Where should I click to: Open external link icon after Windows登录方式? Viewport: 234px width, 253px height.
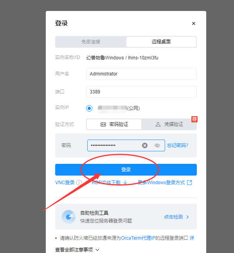coord(189,183)
